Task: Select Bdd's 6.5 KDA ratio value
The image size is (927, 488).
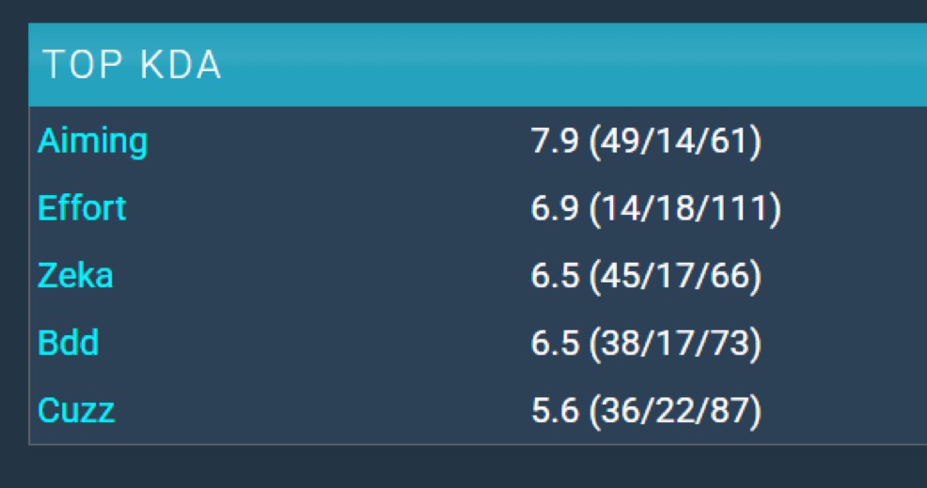Action: click(x=555, y=343)
